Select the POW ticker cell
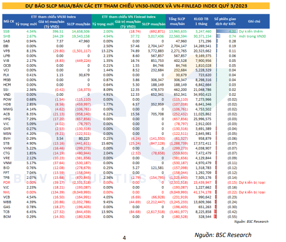This screenshot has height=242, width=286. click(7, 99)
